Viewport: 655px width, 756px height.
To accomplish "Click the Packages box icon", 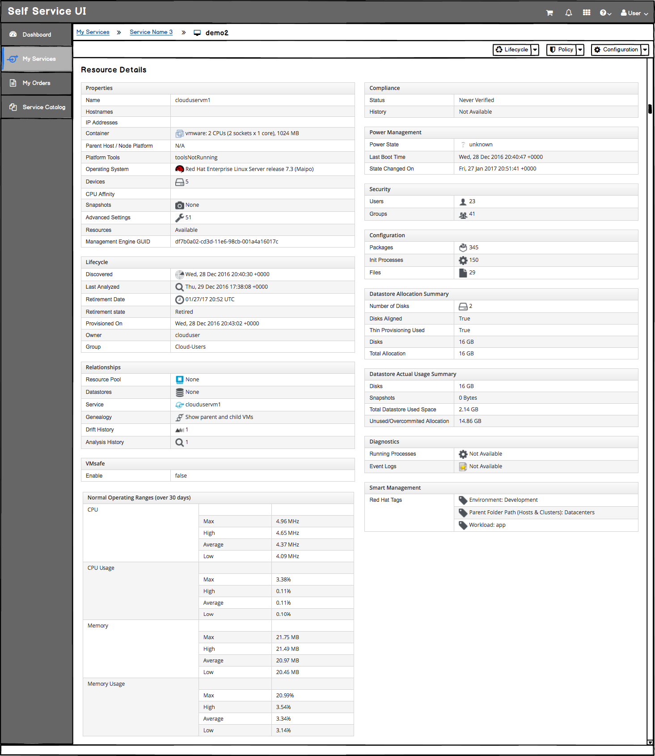I will 463,248.
